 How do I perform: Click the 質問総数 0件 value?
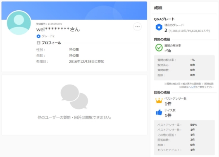(x=193, y=70)
